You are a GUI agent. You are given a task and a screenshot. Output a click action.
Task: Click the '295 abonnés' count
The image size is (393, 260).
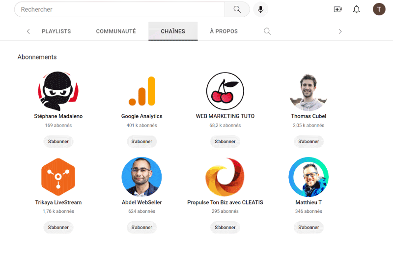tap(225, 211)
